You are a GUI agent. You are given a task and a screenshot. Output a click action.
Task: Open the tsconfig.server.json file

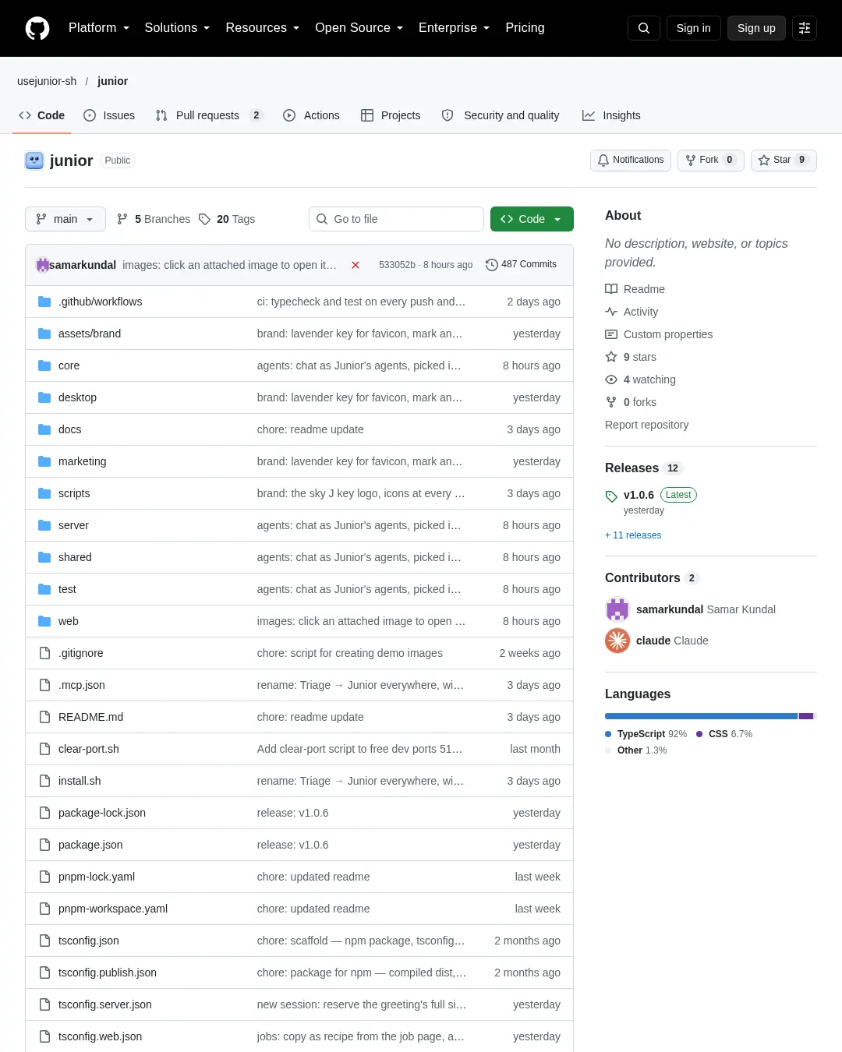(105, 1004)
